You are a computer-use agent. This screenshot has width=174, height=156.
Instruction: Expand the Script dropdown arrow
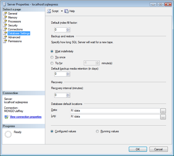pyautogui.click(x=62, y=11)
